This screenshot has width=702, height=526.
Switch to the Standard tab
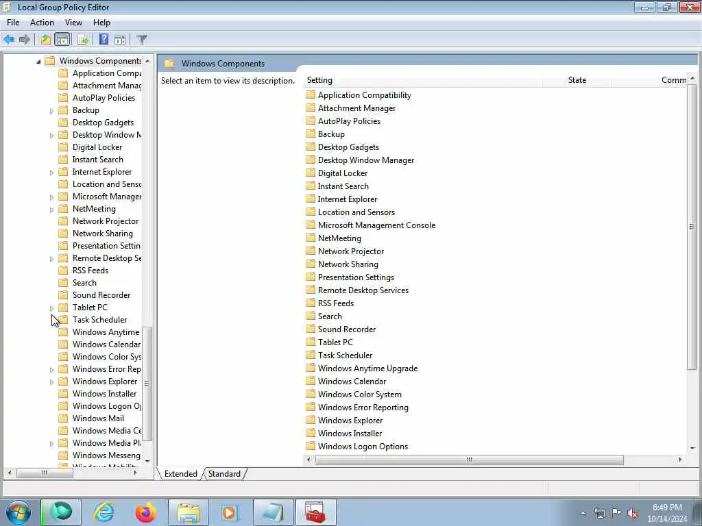[x=224, y=474]
